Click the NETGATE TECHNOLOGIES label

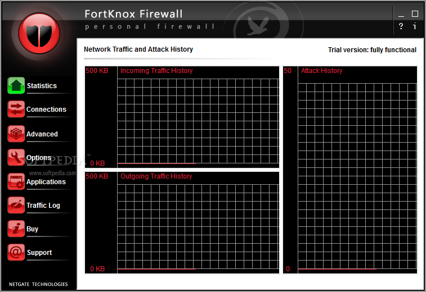38,284
